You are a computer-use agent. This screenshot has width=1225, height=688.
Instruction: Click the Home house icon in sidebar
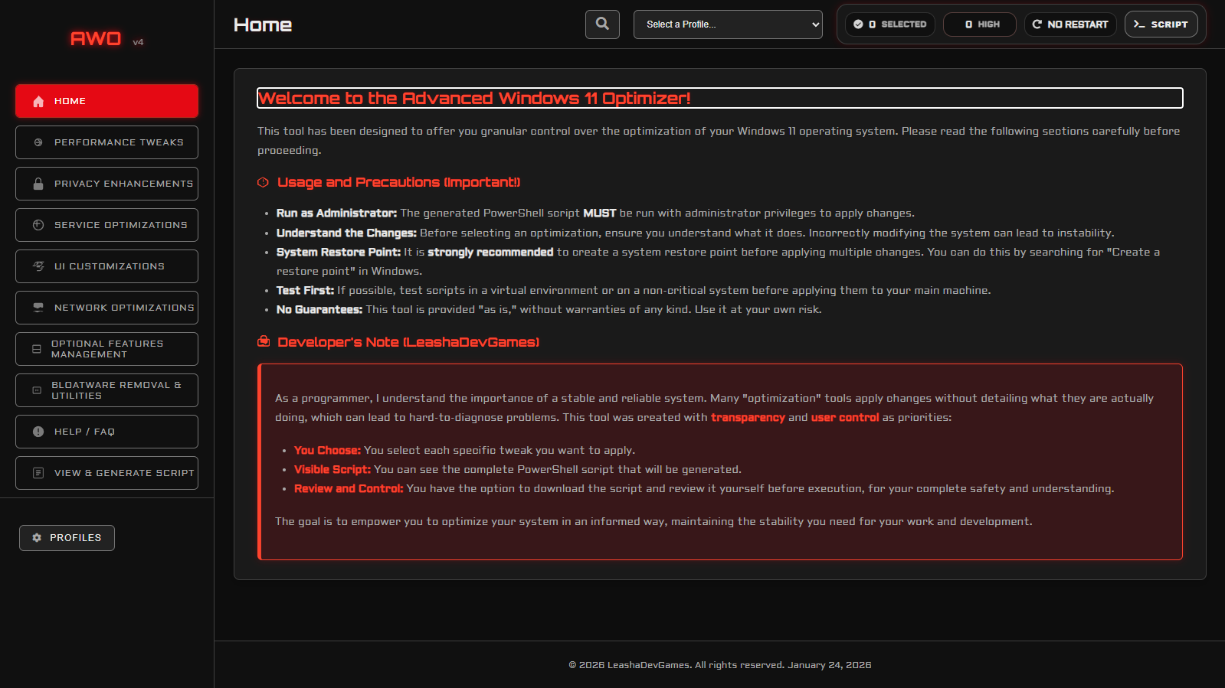[x=38, y=101]
